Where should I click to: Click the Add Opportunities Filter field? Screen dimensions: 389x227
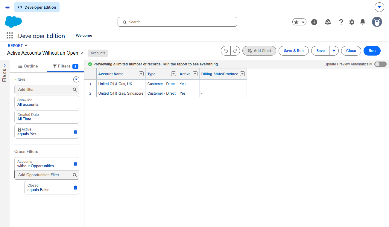coord(47,175)
